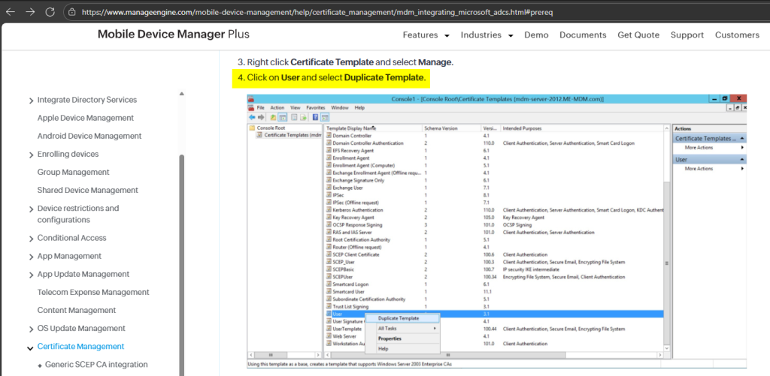
Task: Expand the Enrolling devices section
Action: [31, 155]
